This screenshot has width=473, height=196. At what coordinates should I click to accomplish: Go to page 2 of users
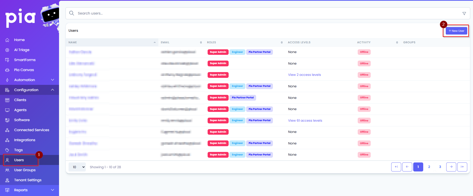point(429,167)
